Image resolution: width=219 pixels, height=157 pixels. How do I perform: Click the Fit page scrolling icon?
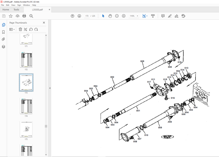click(x=144, y=16)
